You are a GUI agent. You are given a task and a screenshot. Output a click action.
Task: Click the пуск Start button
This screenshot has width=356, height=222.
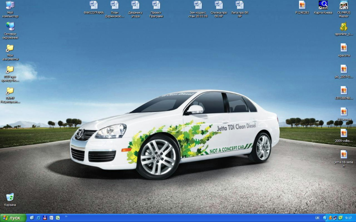click(13, 218)
